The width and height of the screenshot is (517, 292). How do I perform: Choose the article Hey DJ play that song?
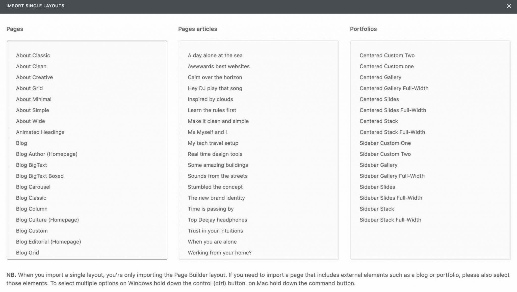coord(215,88)
